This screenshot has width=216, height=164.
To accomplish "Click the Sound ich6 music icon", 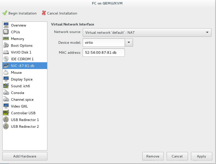I will click(6, 86).
